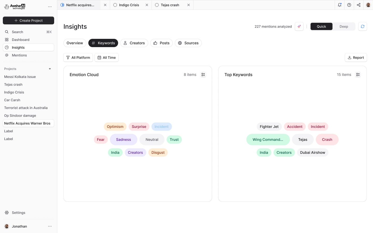
Task: Click the AI sparkle icon button
Action: (x=299, y=26)
